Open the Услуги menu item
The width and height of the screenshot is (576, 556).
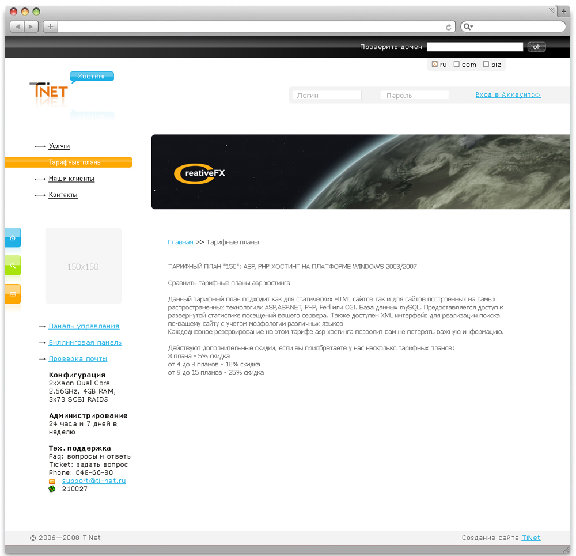[59, 146]
